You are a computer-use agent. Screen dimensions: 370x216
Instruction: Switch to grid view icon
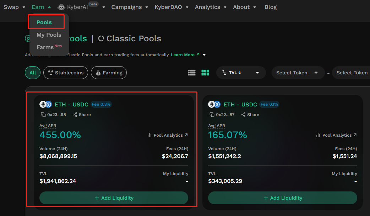[x=205, y=73]
